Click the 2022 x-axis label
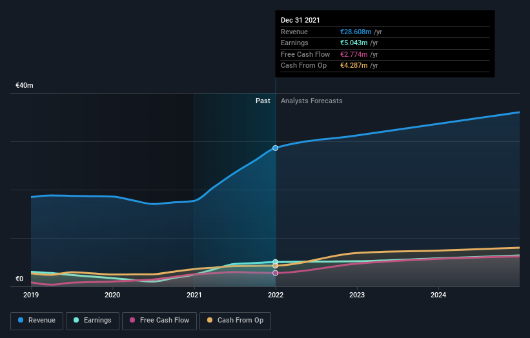 click(276, 295)
